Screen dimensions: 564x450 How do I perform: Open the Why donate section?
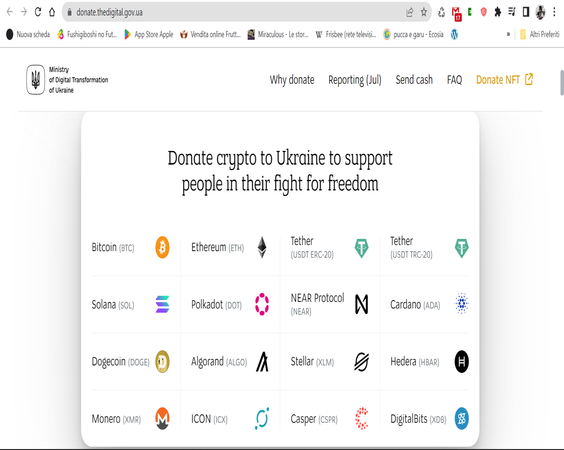click(292, 80)
